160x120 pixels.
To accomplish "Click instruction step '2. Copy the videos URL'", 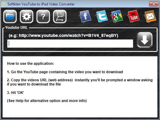I will pos(80,82).
